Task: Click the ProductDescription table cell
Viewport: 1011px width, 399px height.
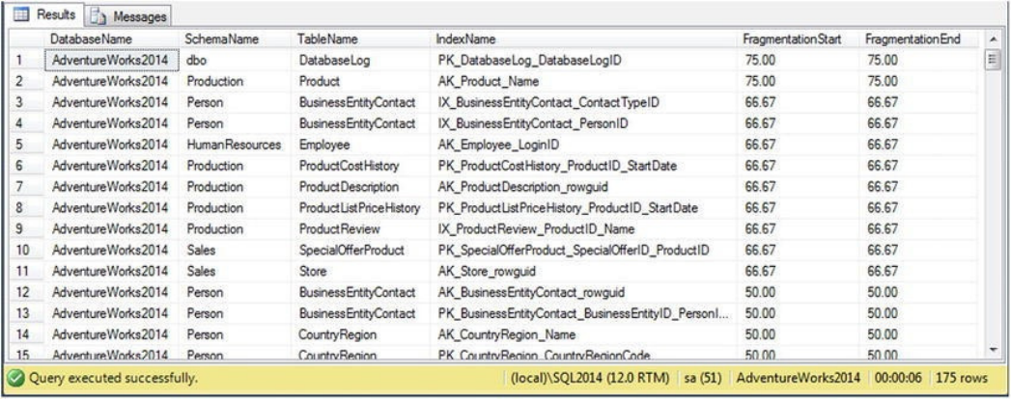Action: (x=361, y=187)
